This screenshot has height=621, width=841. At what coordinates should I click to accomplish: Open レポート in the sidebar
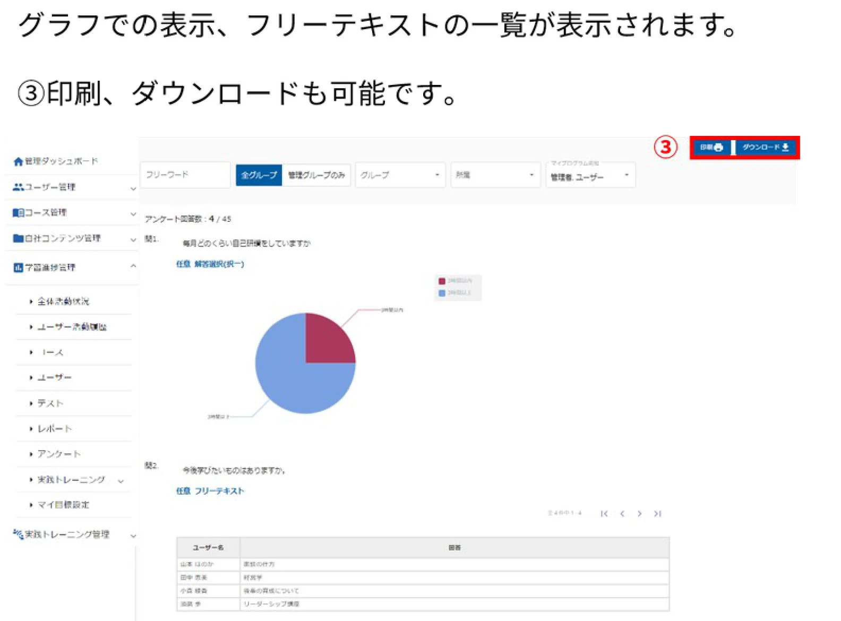(x=54, y=428)
